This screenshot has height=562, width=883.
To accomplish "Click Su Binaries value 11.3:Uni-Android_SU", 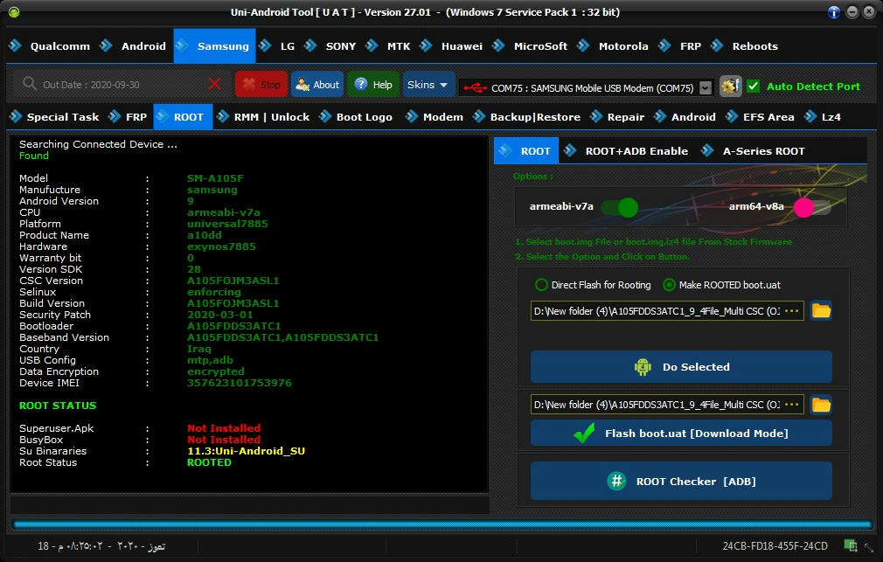I will coord(246,451).
